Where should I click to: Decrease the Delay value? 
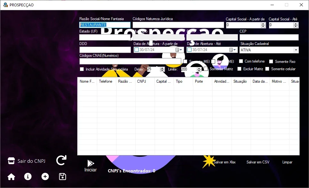(162, 70)
